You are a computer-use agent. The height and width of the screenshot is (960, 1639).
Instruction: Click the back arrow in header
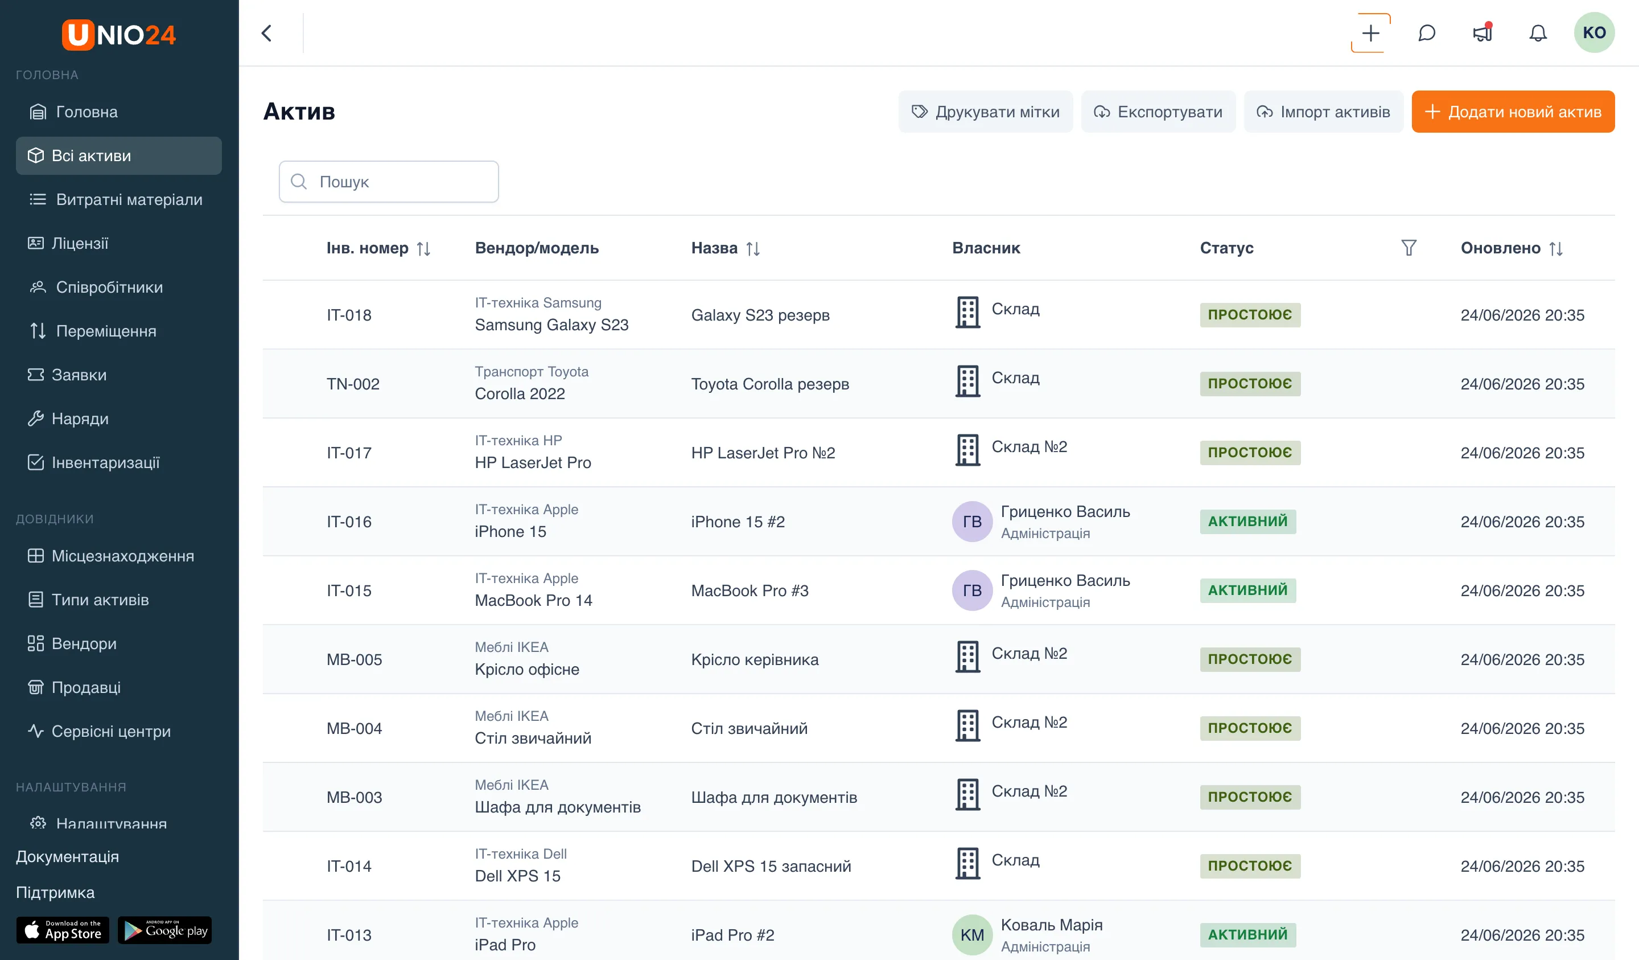point(267,33)
